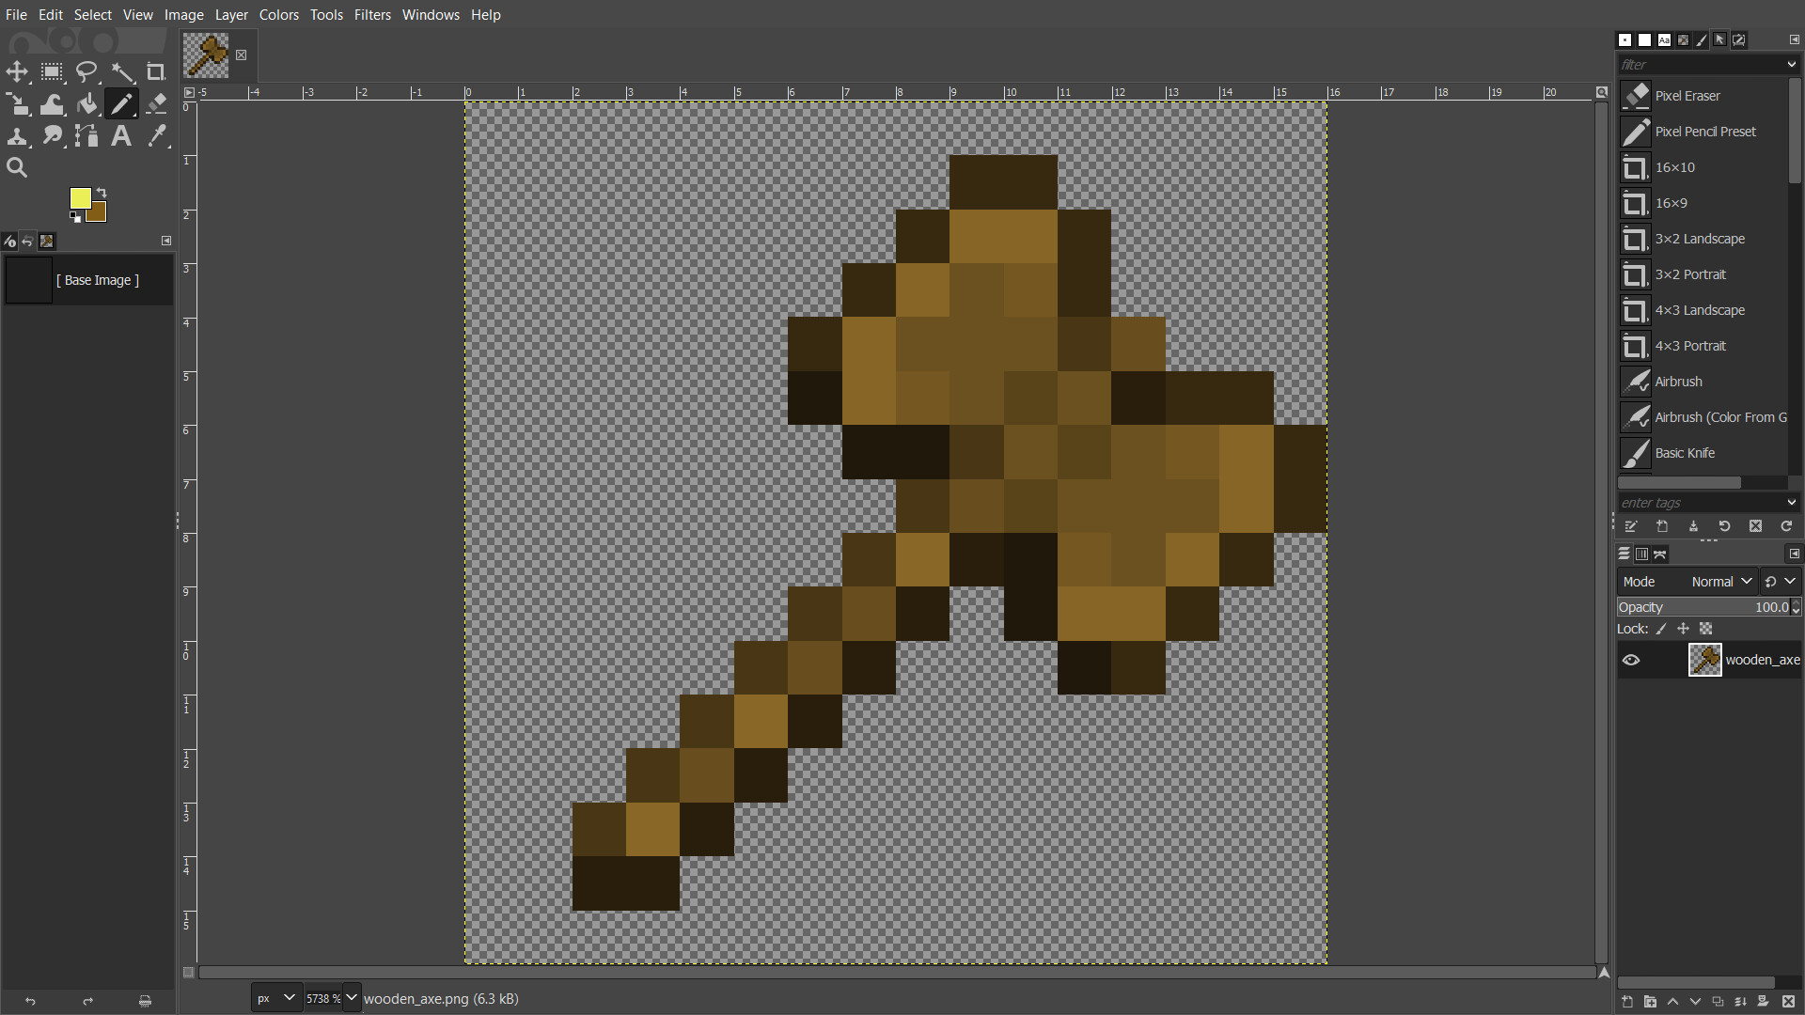Switch to the Eraser tool
The width and height of the screenshot is (1805, 1015).
point(156,103)
